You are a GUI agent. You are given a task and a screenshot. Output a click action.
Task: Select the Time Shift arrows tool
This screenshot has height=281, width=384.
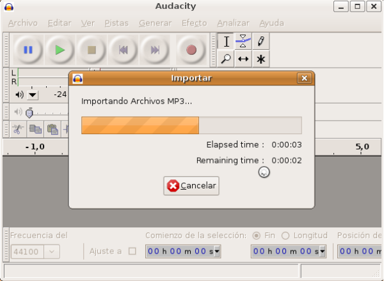(243, 59)
